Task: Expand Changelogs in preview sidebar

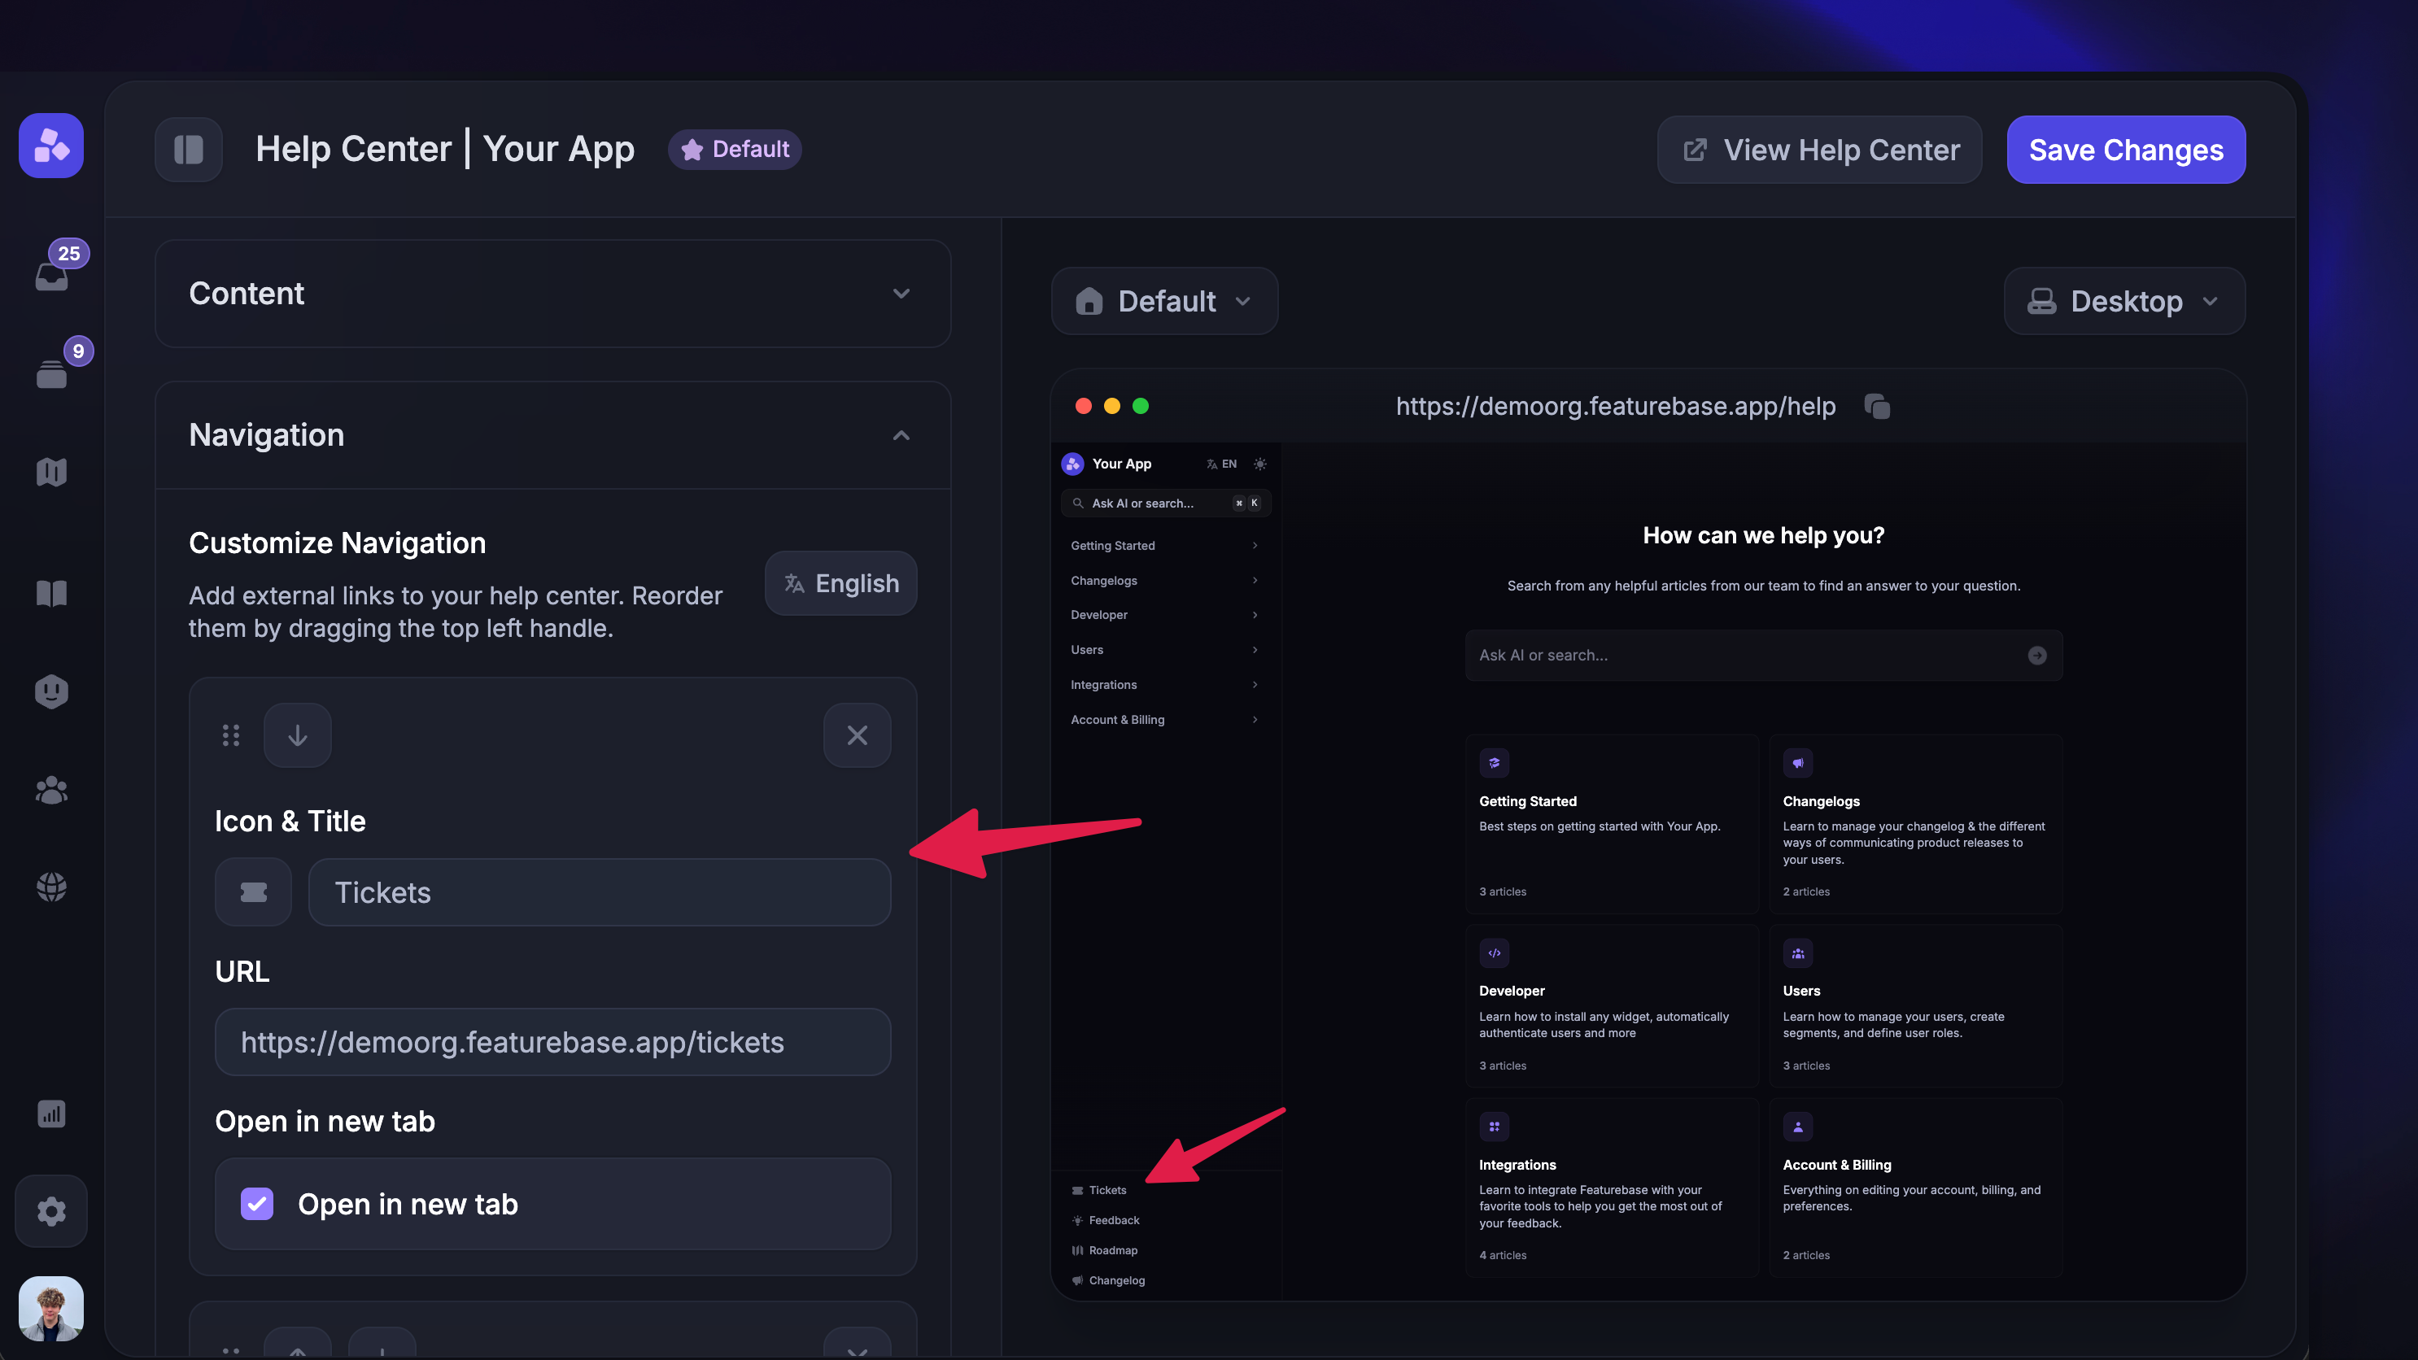Action: [x=1165, y=580]
